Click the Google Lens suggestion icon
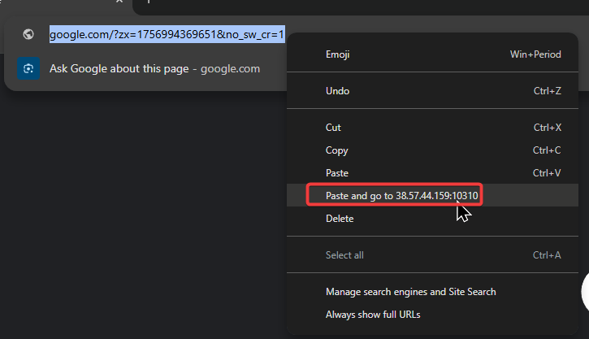 coord(28,68)
